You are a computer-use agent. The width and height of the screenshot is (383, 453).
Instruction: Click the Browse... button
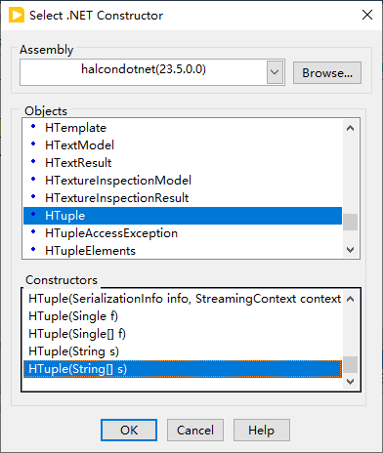tap(327, 73)
